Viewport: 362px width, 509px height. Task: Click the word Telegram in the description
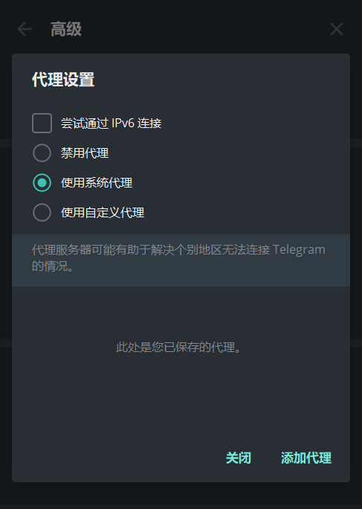[299, 250]
